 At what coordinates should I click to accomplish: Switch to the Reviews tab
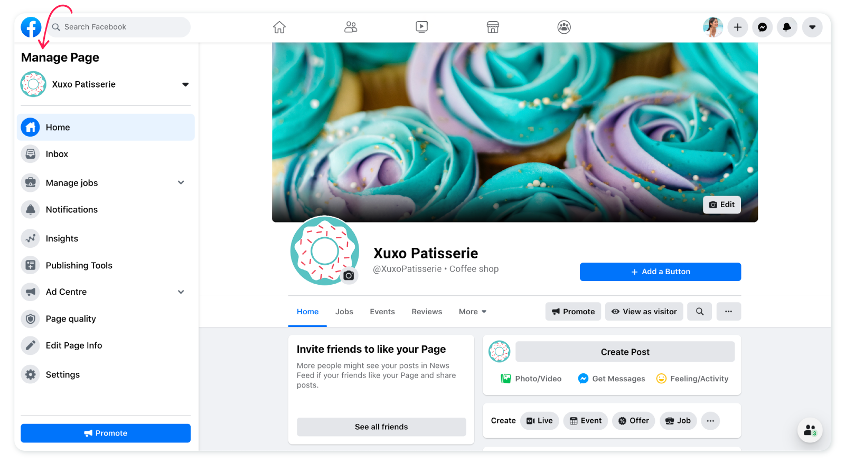(x=427, y=312)
